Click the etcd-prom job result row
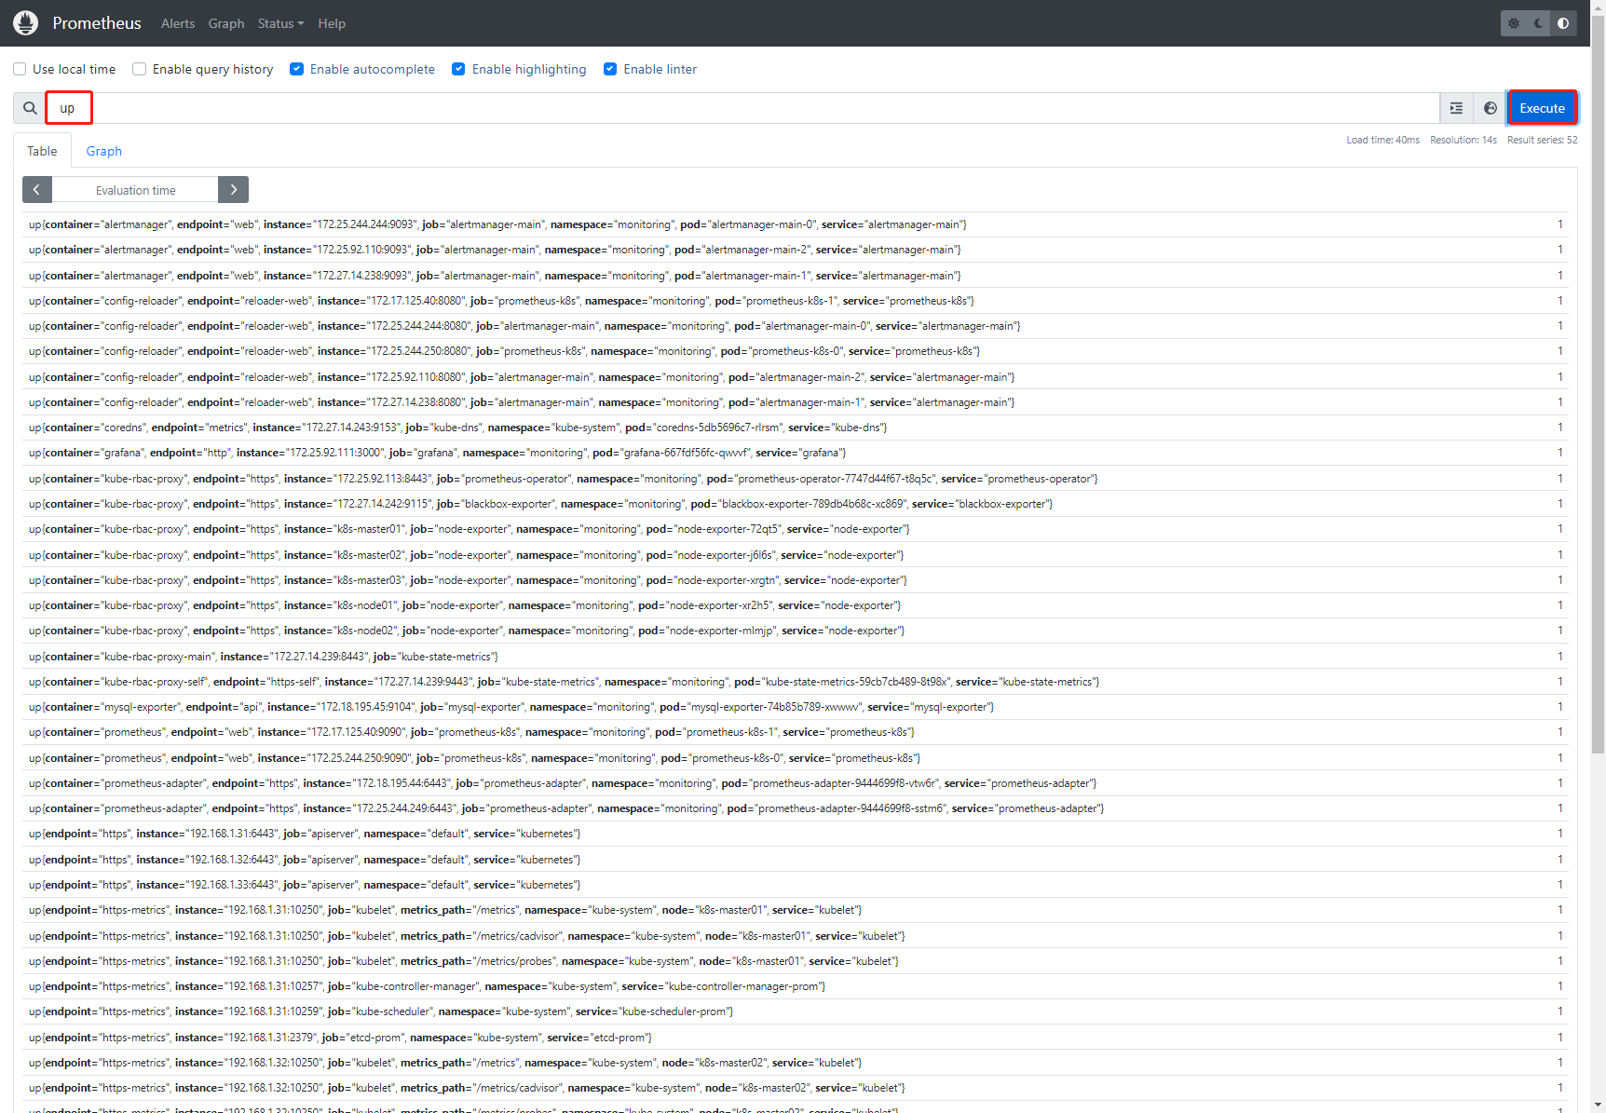The image size is (1606, 1113). pos(796,1038)
